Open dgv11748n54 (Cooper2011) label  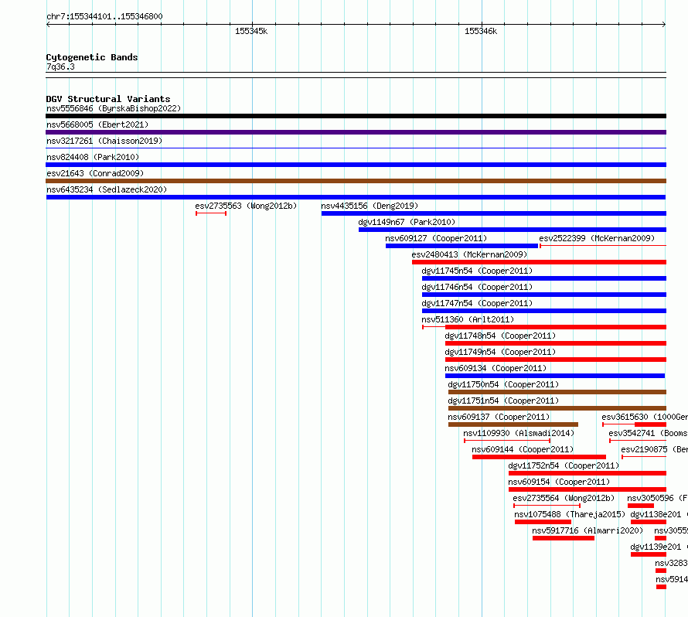pos(500,336)
